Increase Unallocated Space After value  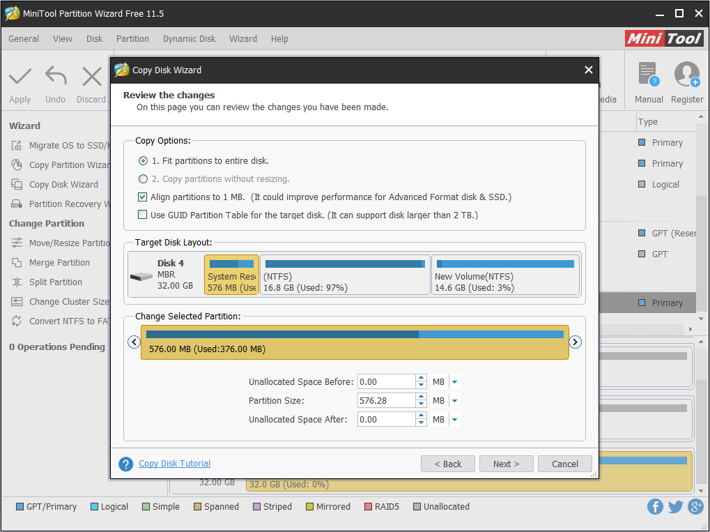(x=421, y=416)
